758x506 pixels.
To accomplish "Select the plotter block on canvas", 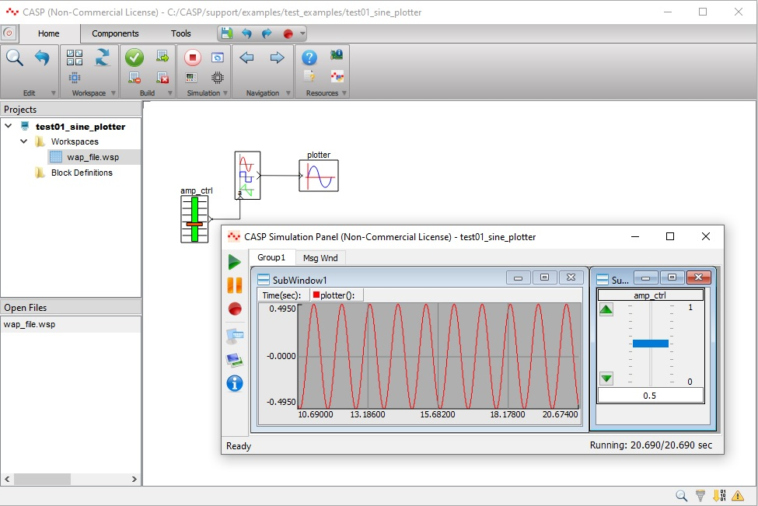I will pos(319,176).
